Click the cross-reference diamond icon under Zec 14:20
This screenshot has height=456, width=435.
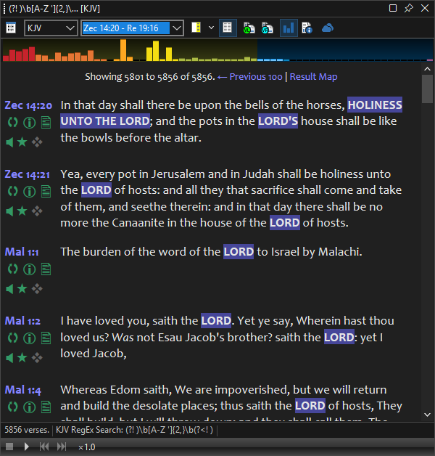pos(37,142)
